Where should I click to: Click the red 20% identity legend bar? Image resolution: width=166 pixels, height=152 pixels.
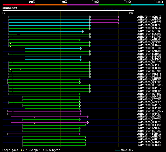[19, 5]
